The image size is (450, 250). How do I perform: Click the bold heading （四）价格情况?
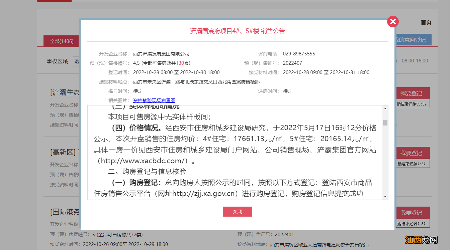click(137, 128)
